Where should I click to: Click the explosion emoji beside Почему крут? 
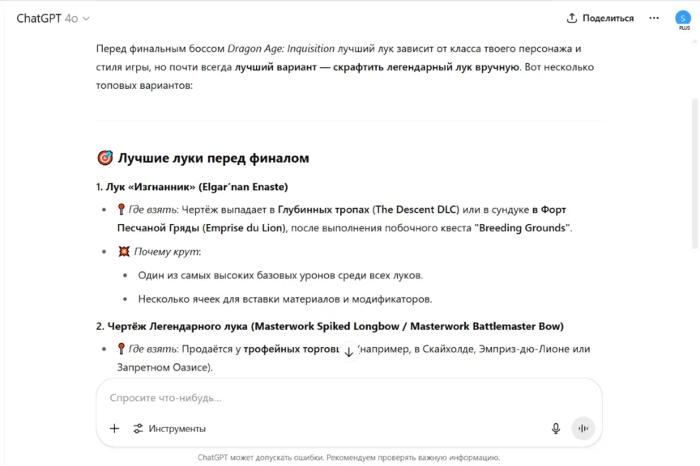(x=124, y=252)
